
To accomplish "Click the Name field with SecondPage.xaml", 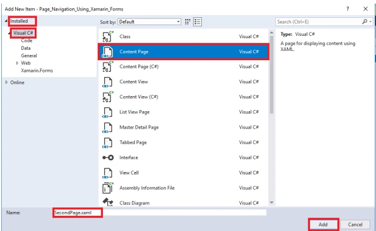I will click(160, 212).
